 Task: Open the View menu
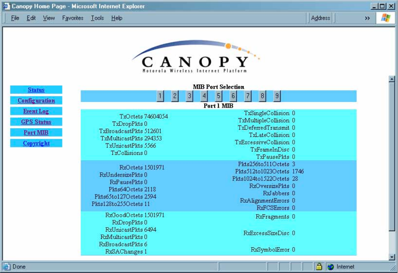pyautogui.click(x=49, y=18)
